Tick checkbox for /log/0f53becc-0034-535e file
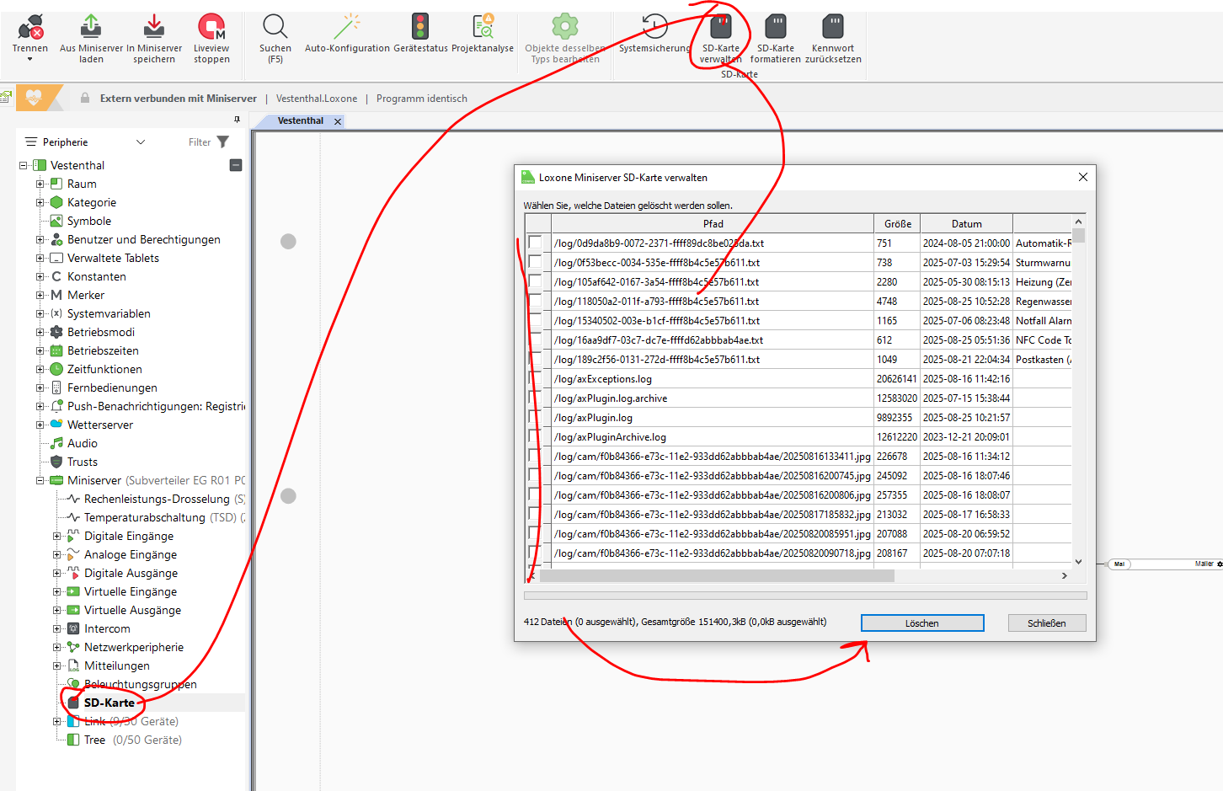1223x791 pixels. [535, 262]
